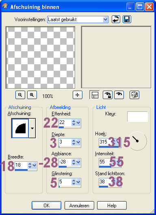Screen dimensions: 156x215
Task: Click the OK button
Action: click(x=46, y=205)
